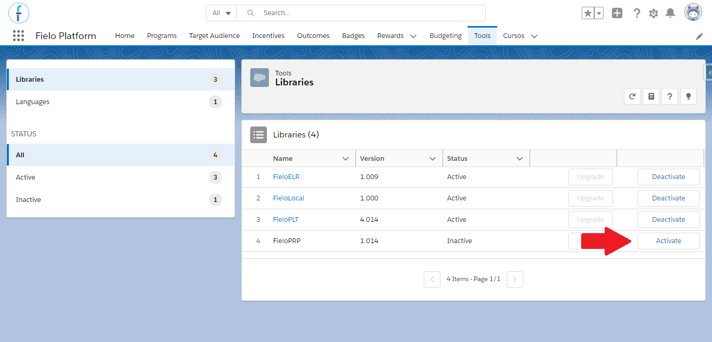Open the user avatar profile menu
Image resolution: width=712 pixels, height=342 pixels.
(x=693, y=13)
